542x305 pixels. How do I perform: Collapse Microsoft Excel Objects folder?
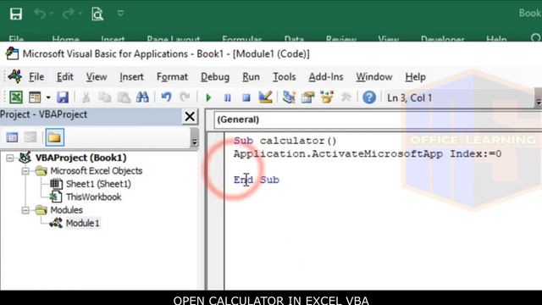point(25,171)
